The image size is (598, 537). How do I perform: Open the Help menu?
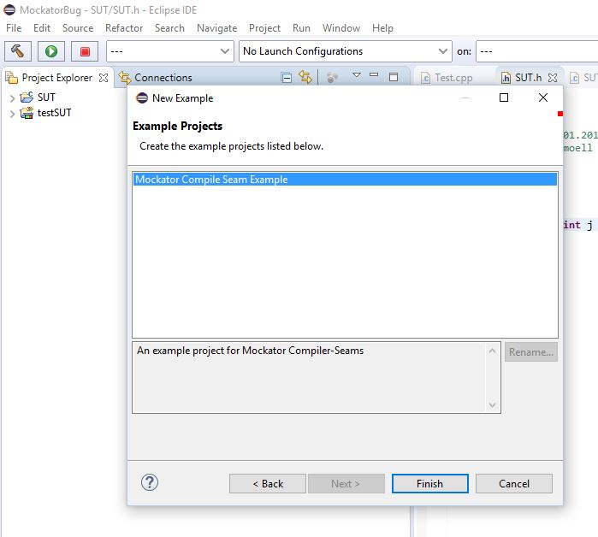[382, 28]
